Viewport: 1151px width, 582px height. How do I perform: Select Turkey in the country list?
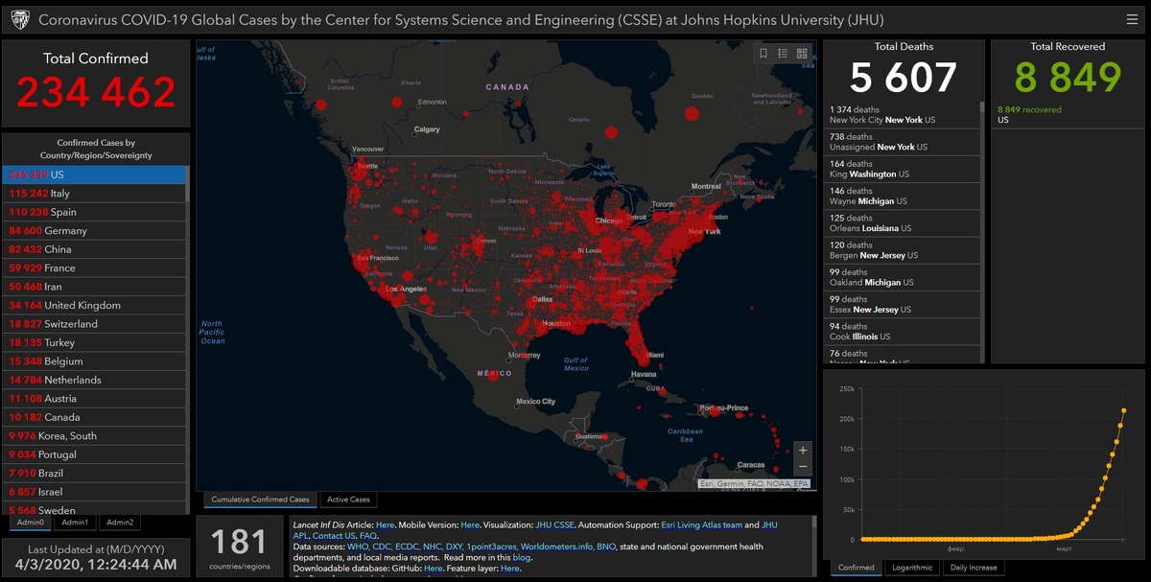pyautogui.click(x=94, y=343)
